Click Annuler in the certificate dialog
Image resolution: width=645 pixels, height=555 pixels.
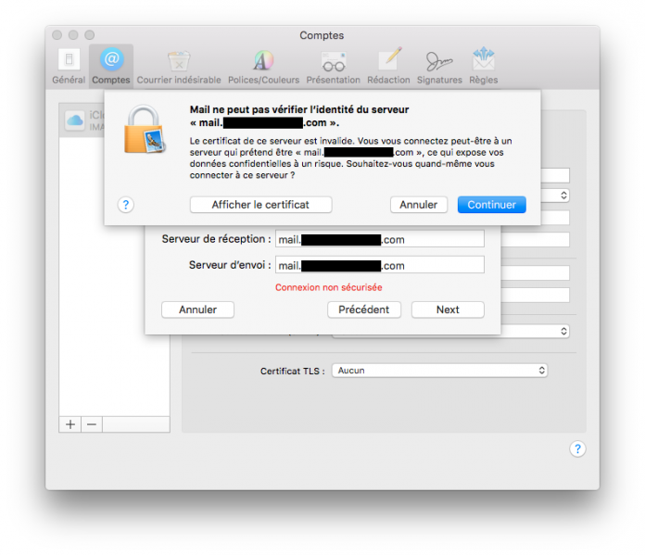[x=419, y=205]
